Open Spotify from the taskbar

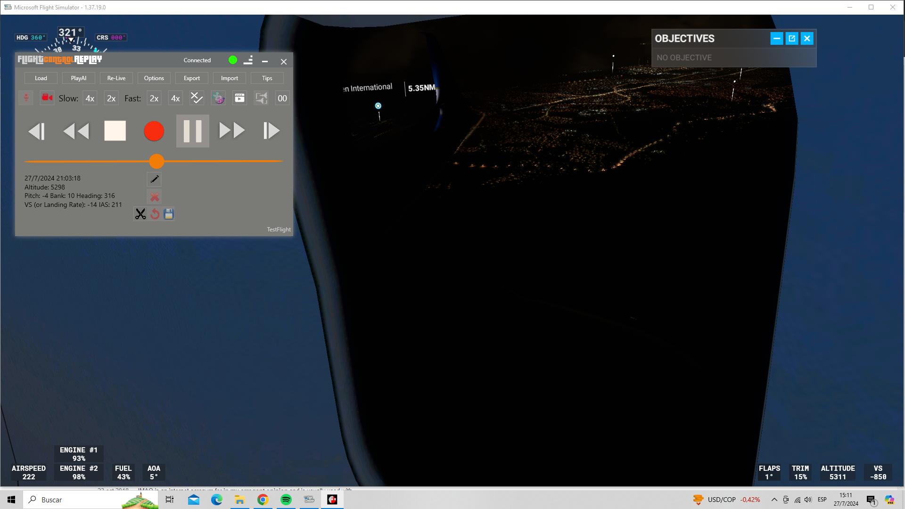(x=286, y=500)
